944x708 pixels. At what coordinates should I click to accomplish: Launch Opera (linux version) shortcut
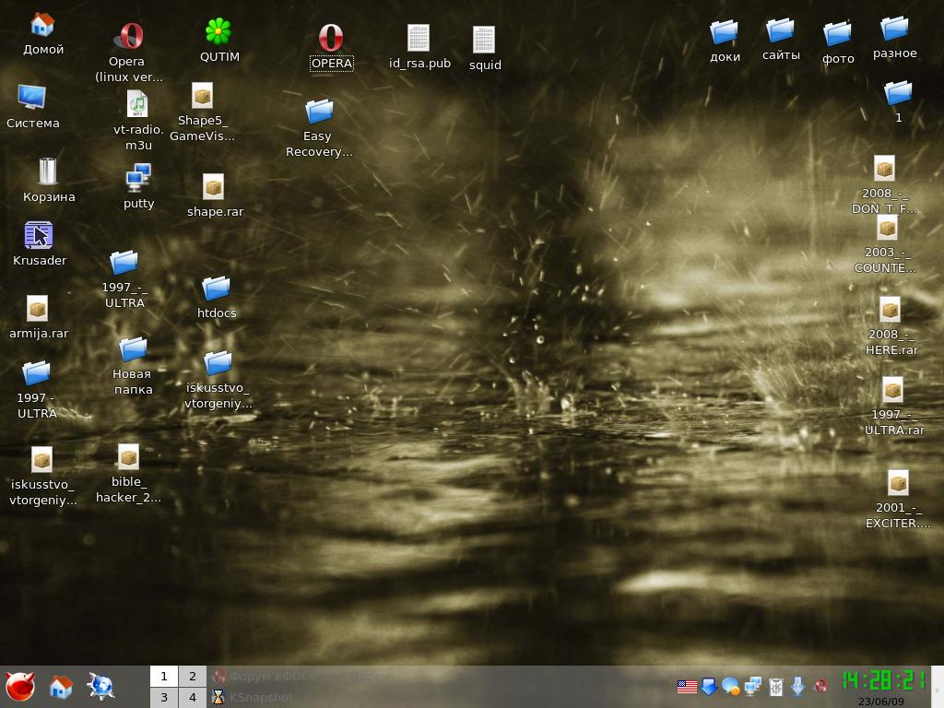[x=128, y=37]
